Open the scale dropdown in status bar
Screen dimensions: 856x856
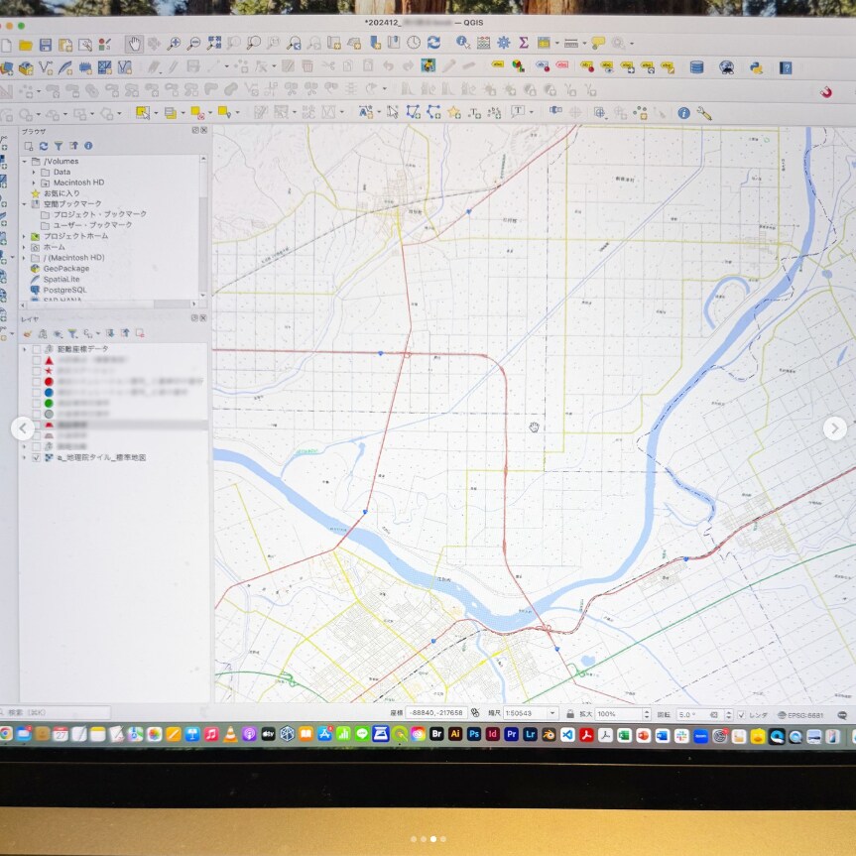coord(552,713)
